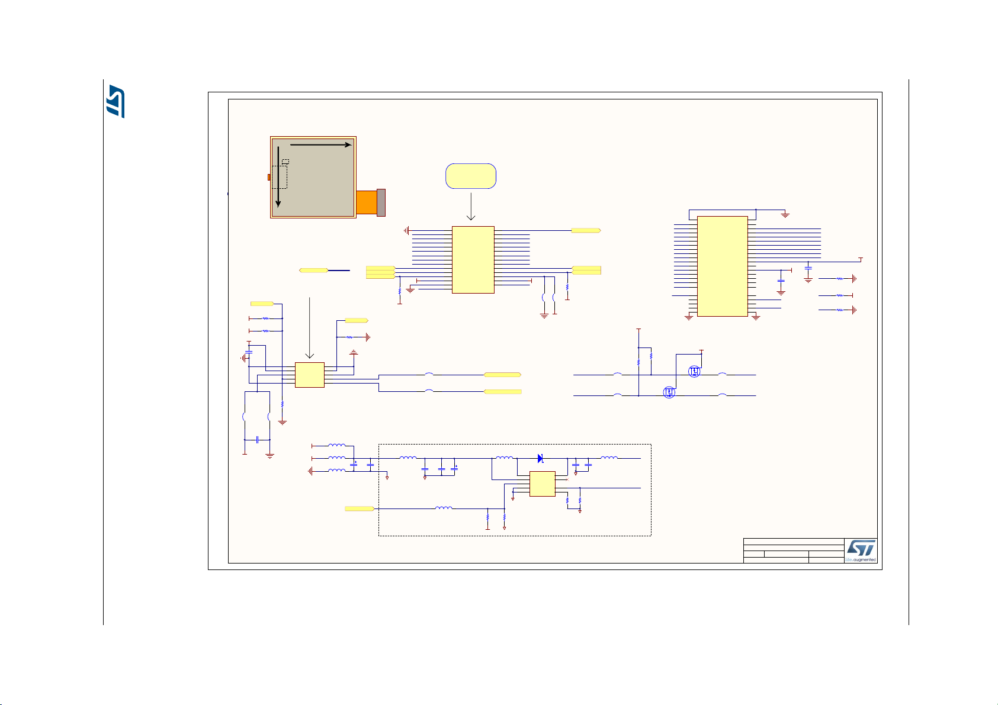The image size is (998, 705).
Task: Select the topmost of three stacked input inductors
Action: coord(337,445)
